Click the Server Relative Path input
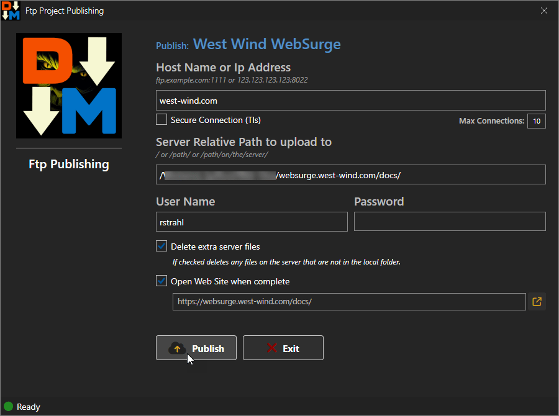Image resolution: width=559 pixels, height=416 pixels. pyautogui.click(x=350, y=175)
